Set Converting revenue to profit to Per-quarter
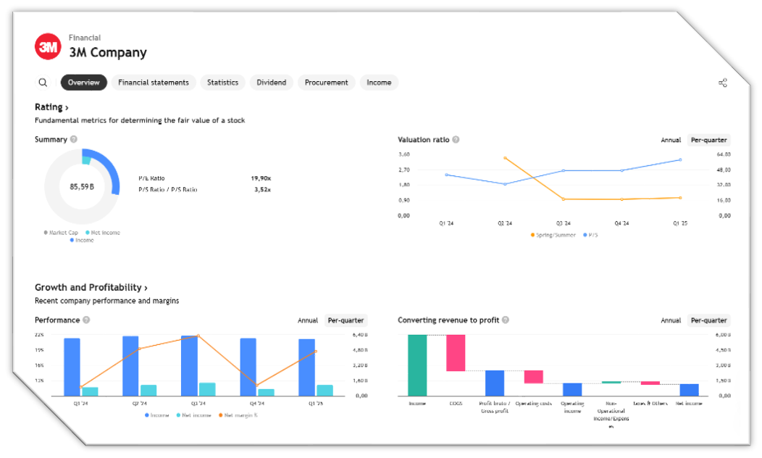 708,320
